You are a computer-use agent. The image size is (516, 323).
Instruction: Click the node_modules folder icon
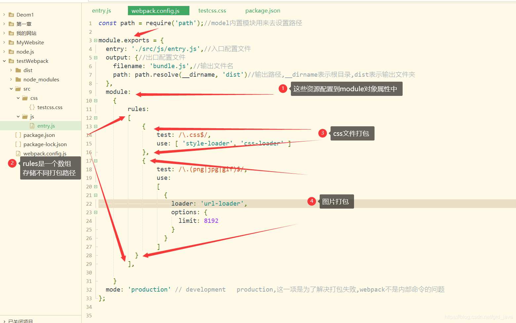pyautogui.click(x=18, y=79)
